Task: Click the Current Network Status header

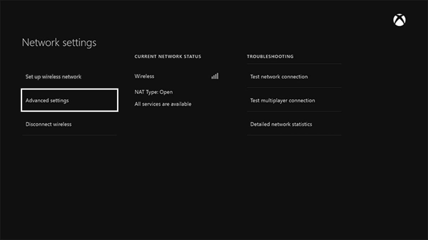Action: point(168,57)
